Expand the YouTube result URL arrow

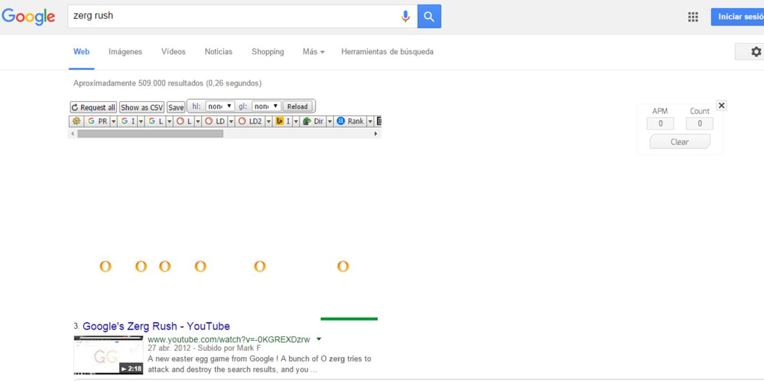pyautogui.click(x=318, y=339)
